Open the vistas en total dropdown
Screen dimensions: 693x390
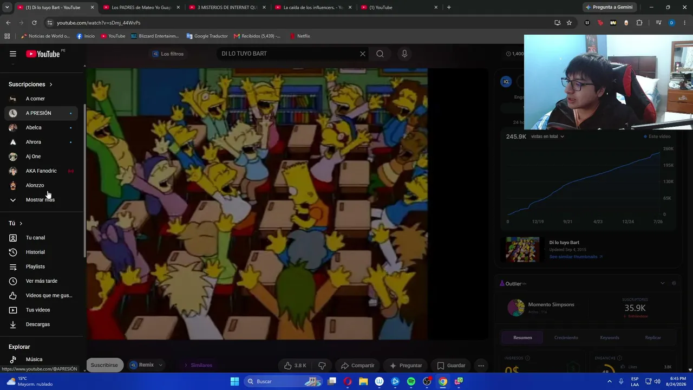point(547,136)
